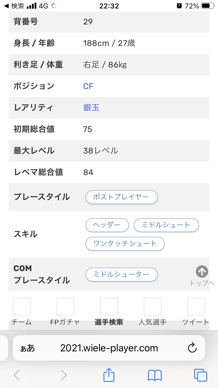Tap the ワンタッチシュート skill tag
The width and height of the screenshot is (218, 388).
125,243
